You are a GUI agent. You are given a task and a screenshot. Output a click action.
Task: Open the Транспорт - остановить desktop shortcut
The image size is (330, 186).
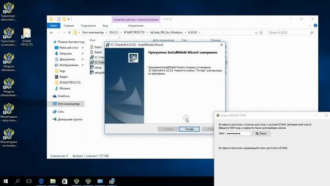point(9,37)
